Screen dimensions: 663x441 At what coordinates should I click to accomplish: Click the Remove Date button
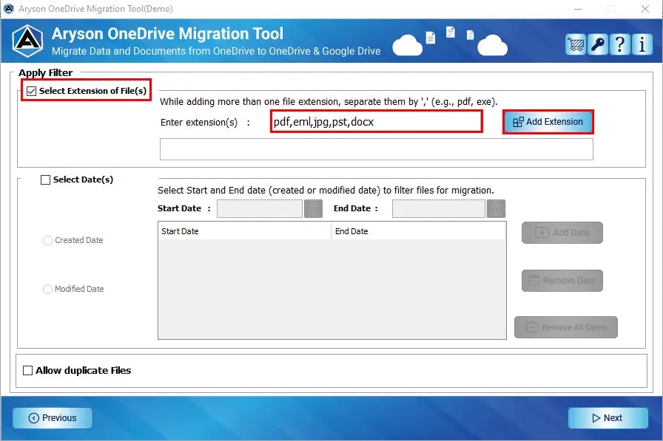pos(562,281)
